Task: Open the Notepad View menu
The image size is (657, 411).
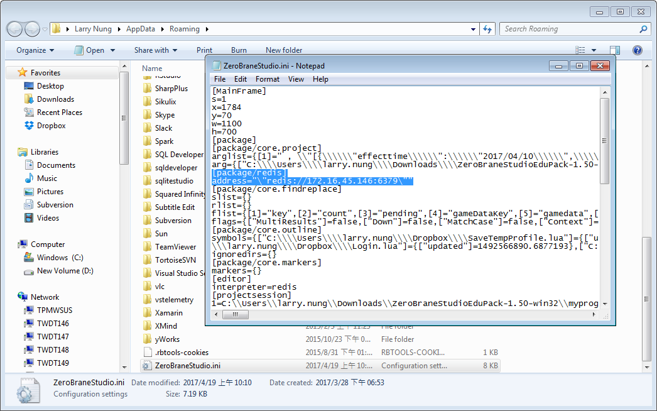Action: click(296, 79)
